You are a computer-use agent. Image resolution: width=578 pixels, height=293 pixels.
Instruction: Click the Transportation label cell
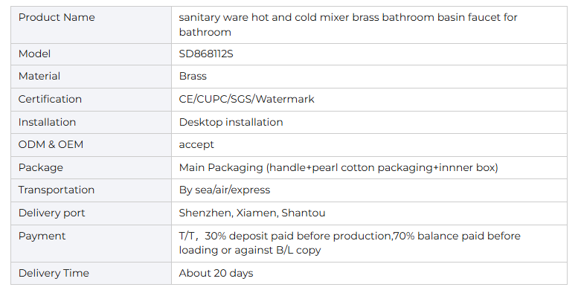[x=91, y=190]
